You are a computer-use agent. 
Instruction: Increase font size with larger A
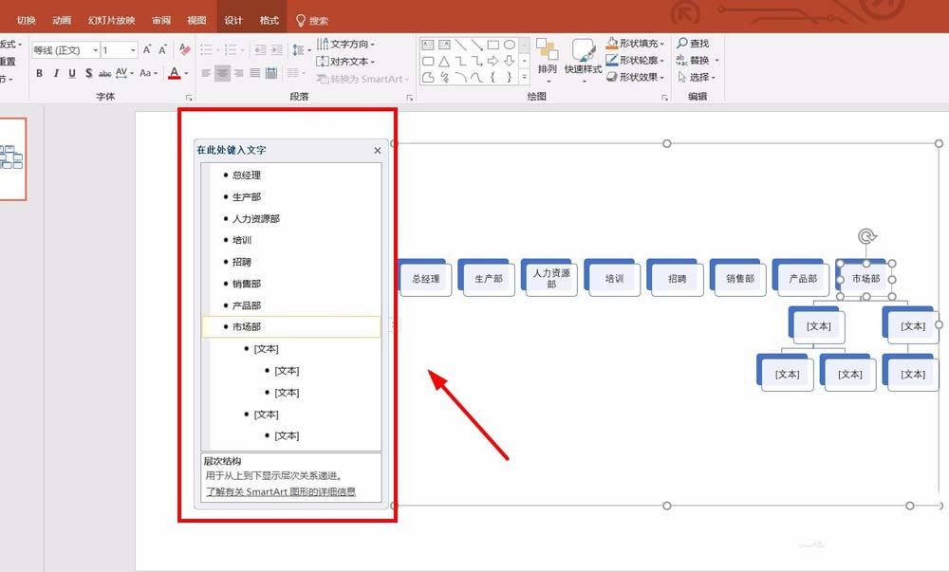click(147, 49)
